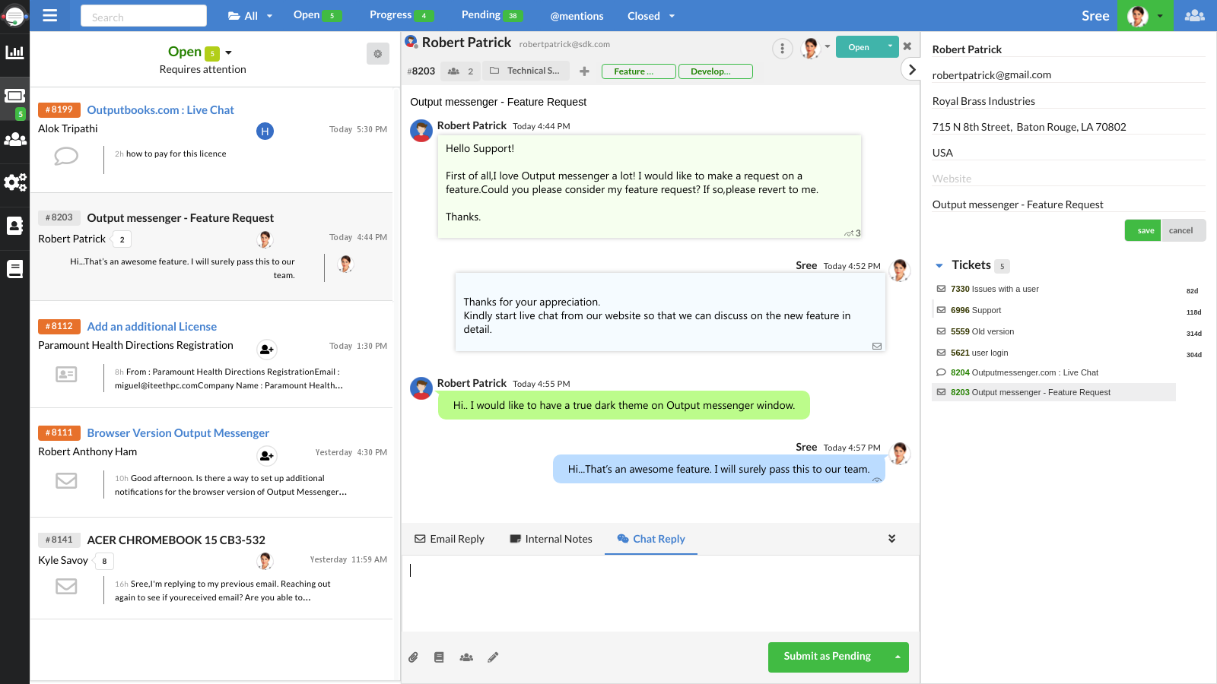Open Outputbooks.com : Live Chat ticket

tap(160, 110)
